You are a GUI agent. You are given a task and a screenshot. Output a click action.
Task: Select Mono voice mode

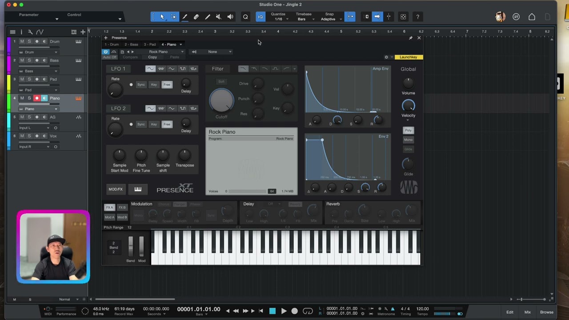408,140
